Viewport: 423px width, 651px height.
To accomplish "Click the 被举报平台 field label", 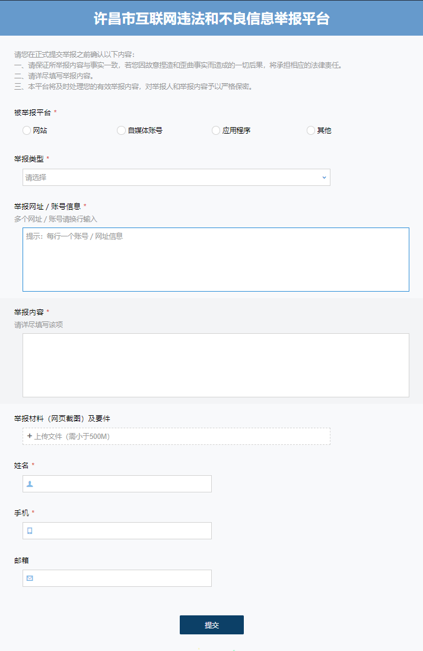I will pyautogui.click(x=33, y=112).
